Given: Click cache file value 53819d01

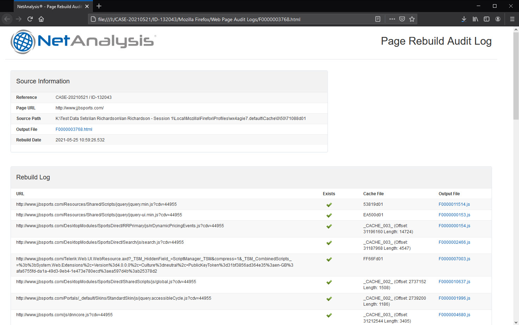Looking at the screenshot, I should click(x=373, y=204).
